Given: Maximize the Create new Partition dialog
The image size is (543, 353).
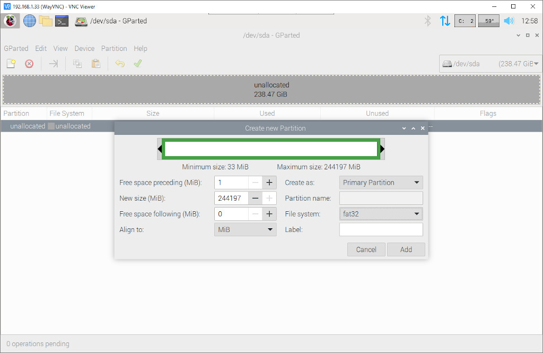Looking at the screenshot, I should 413,128.
